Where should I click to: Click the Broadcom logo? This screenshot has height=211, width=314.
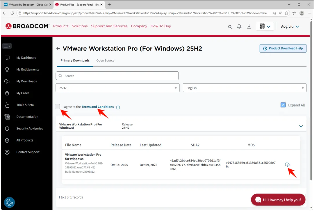[x=27, y=26]
